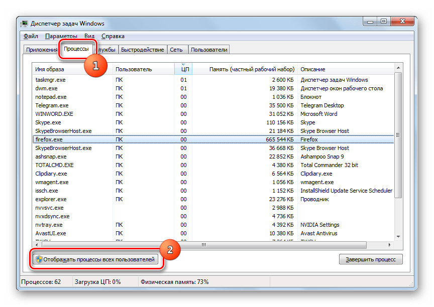Click the Завершить процесс button
Image resolution: width=434 pixels, height=307 pixels.
[x=371, y=259]
